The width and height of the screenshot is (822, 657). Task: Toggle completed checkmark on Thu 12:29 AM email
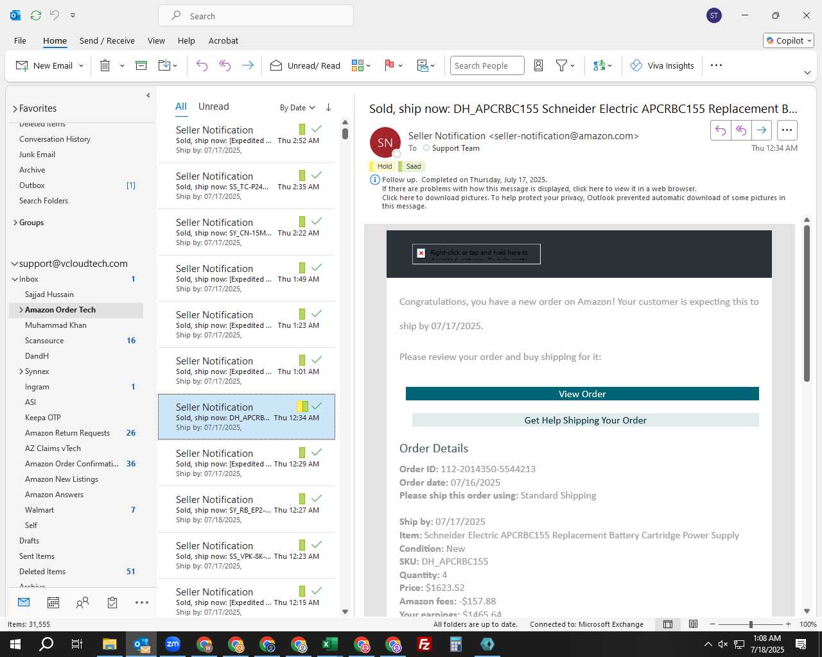pos(317,452)
